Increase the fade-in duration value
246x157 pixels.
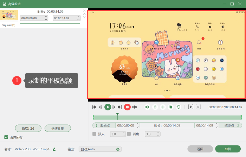(124, 133)
